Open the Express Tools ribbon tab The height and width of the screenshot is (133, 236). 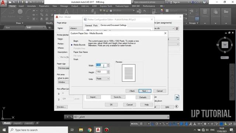point(106,6)
